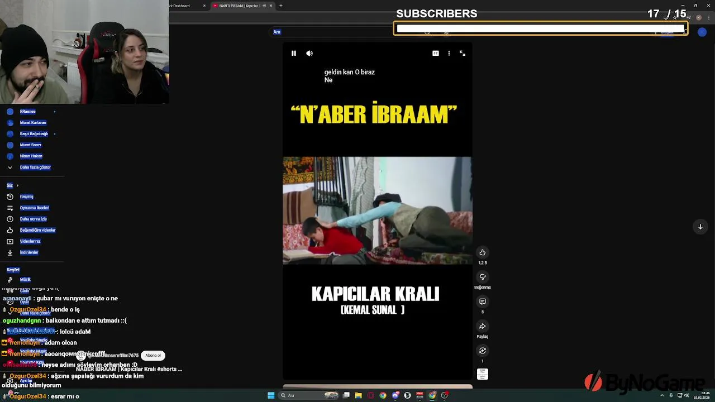Dislike the short (Beğenme)
Image resolution: width=715 pixels, height=402 pixels.
tap(483, 277)
